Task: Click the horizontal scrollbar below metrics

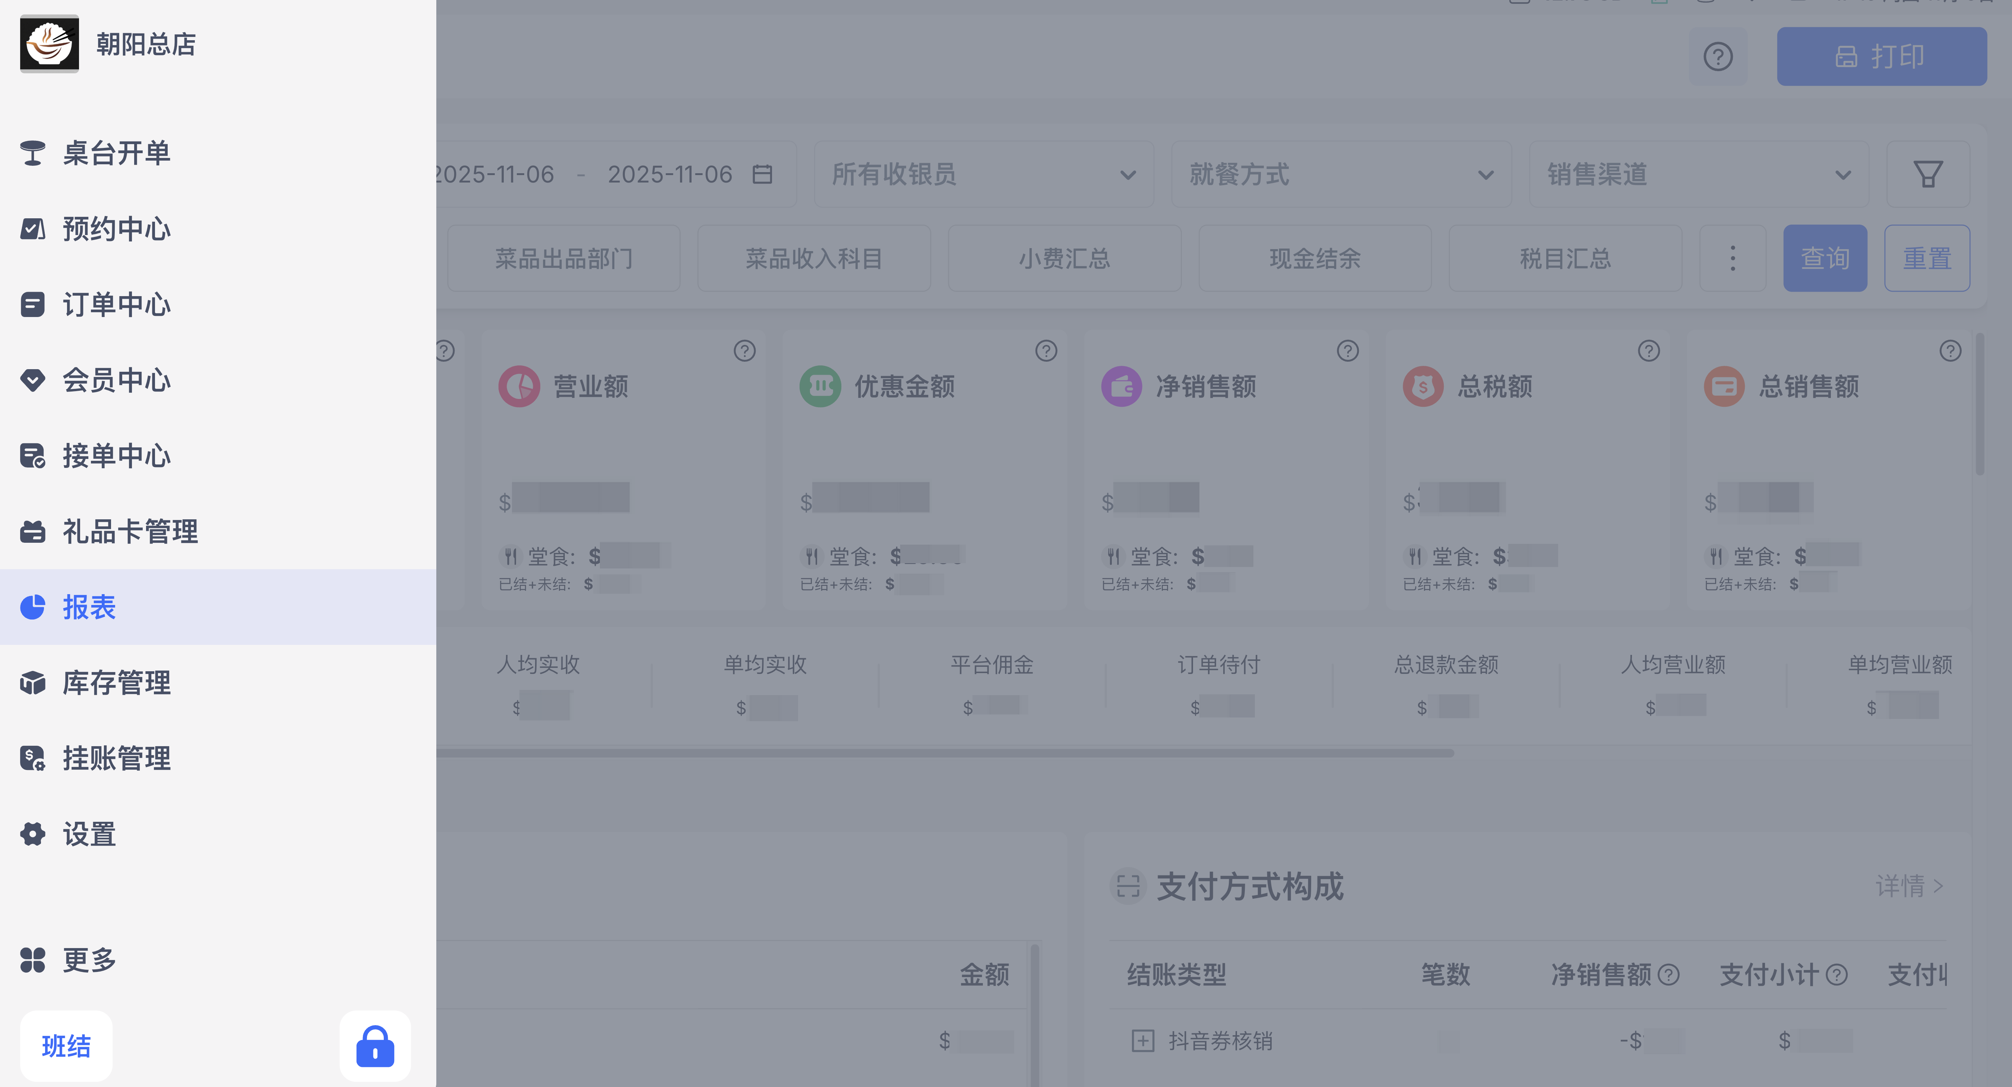Action: tap(937, 753)
